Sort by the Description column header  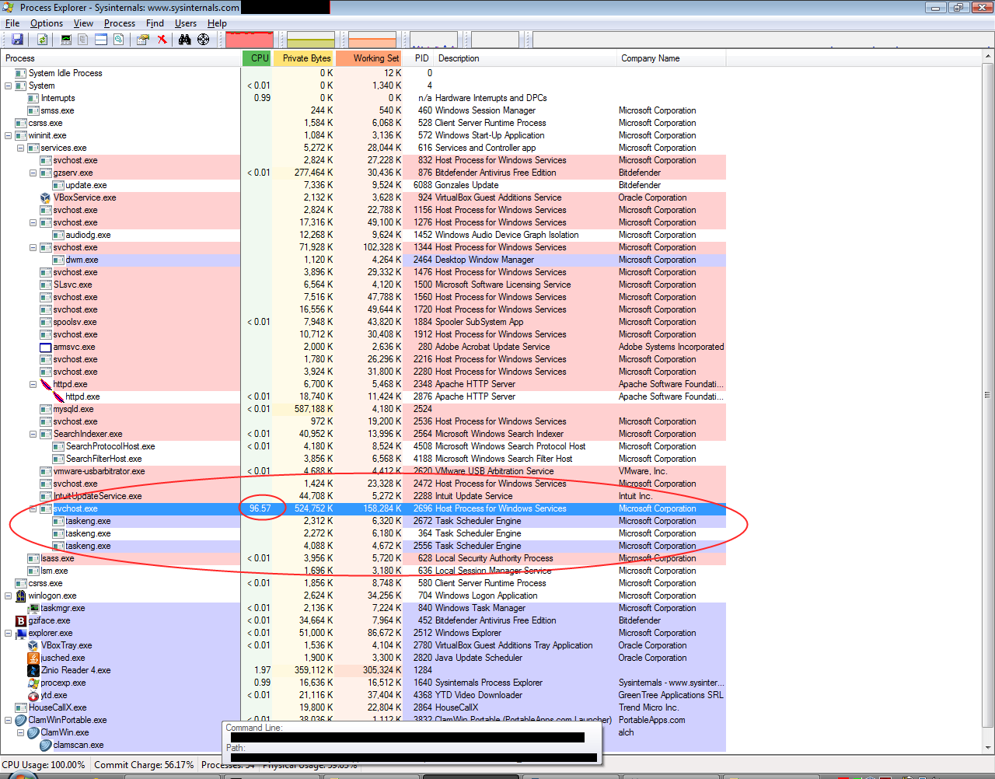coord(525,58)
